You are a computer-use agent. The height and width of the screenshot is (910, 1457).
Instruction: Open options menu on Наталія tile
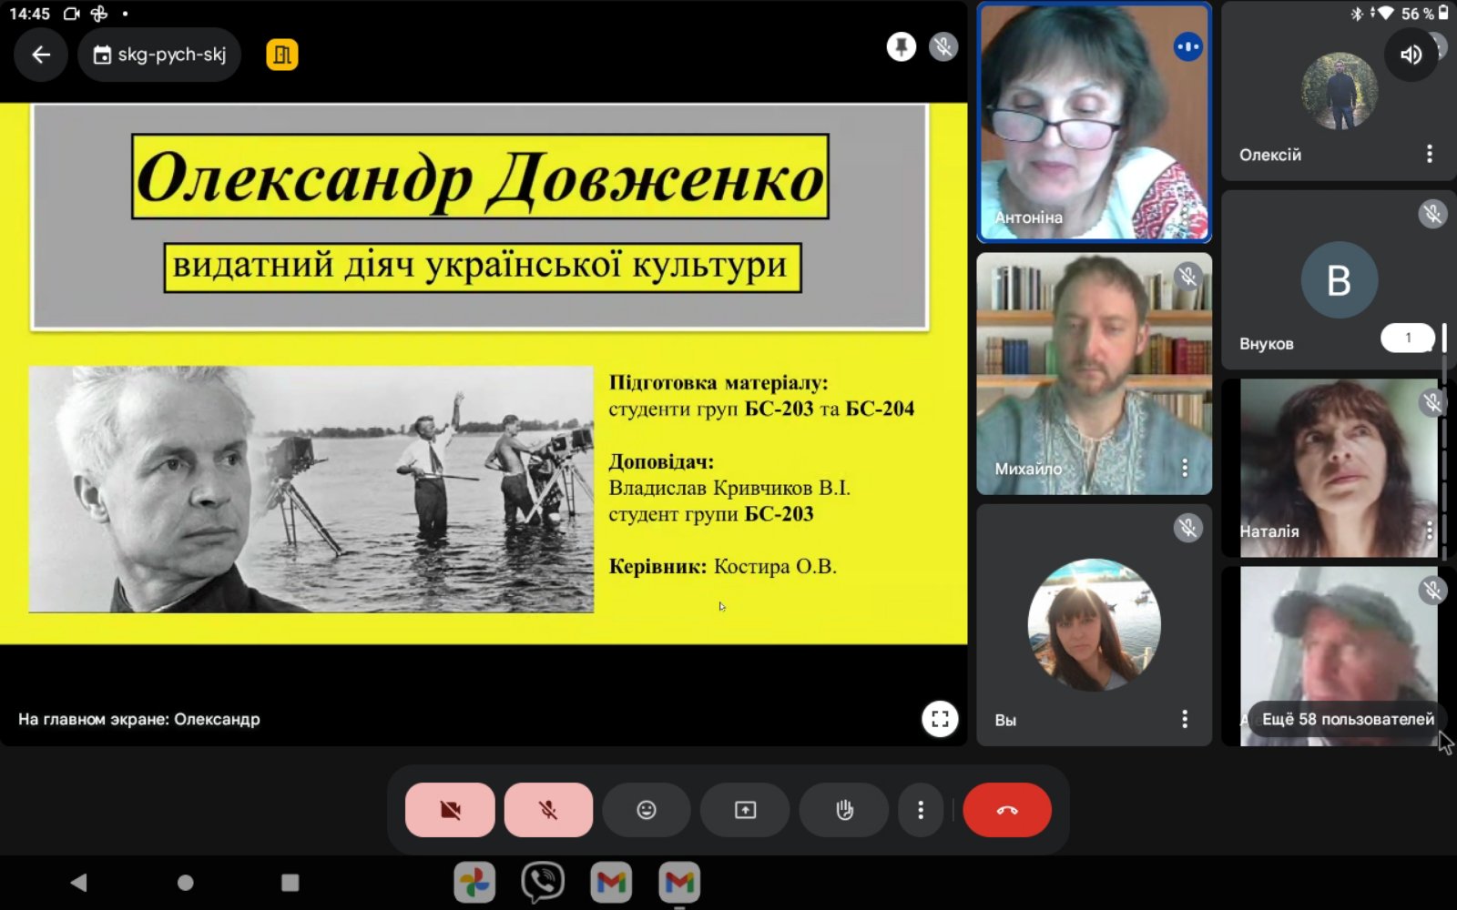(x=1430, y=531)
